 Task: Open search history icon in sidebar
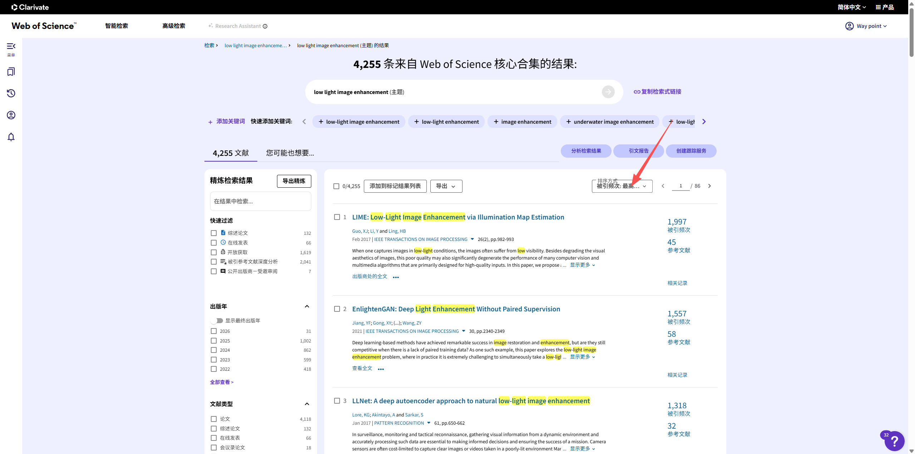(x=11, y=93)
